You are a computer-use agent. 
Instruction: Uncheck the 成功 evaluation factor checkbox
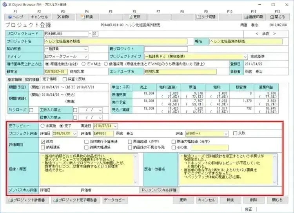click(43, 142)
